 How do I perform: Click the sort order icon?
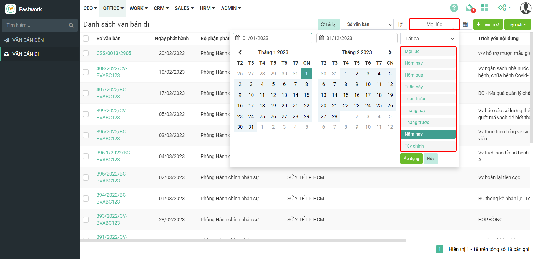[400, 24]
